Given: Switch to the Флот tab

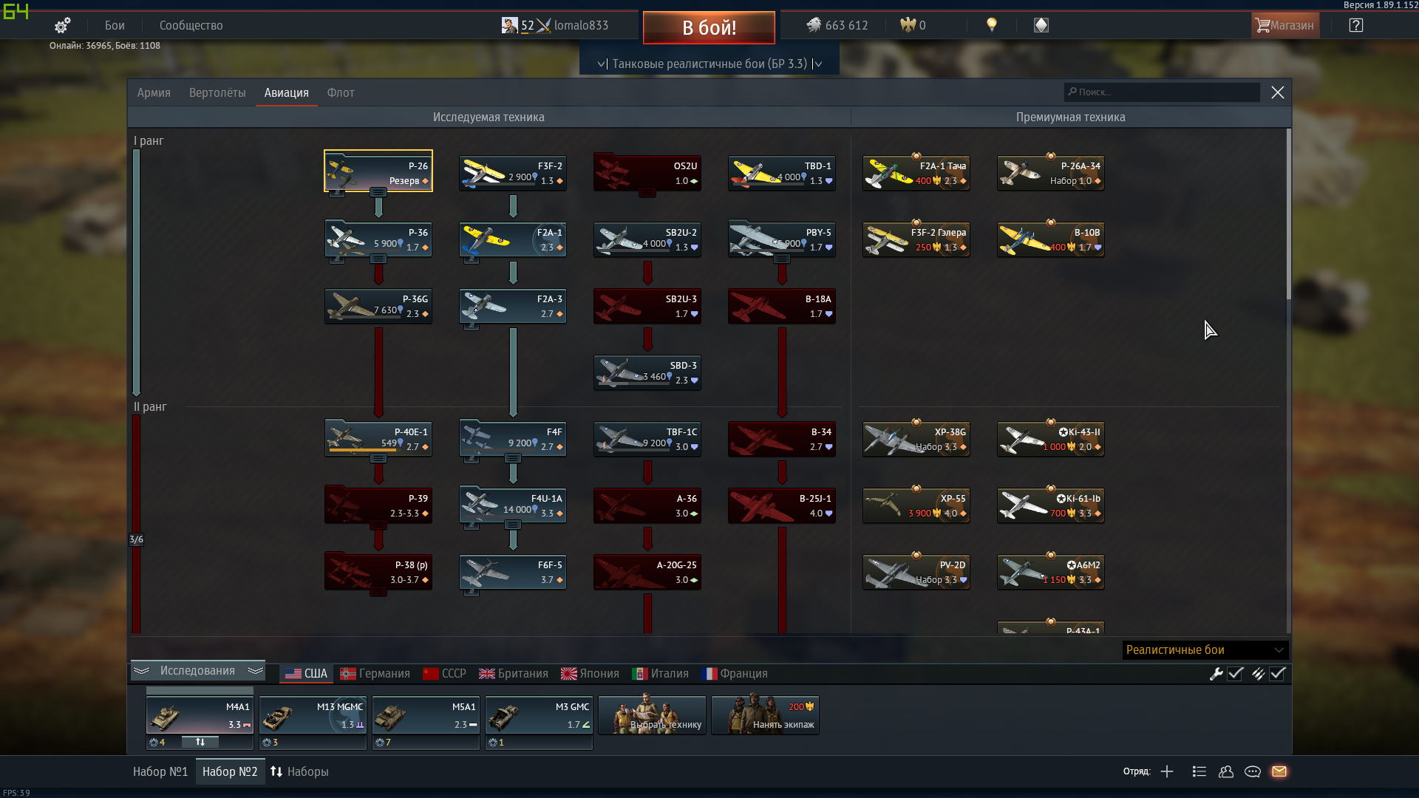Looking at the screenshot, I should tap(341, 93).
